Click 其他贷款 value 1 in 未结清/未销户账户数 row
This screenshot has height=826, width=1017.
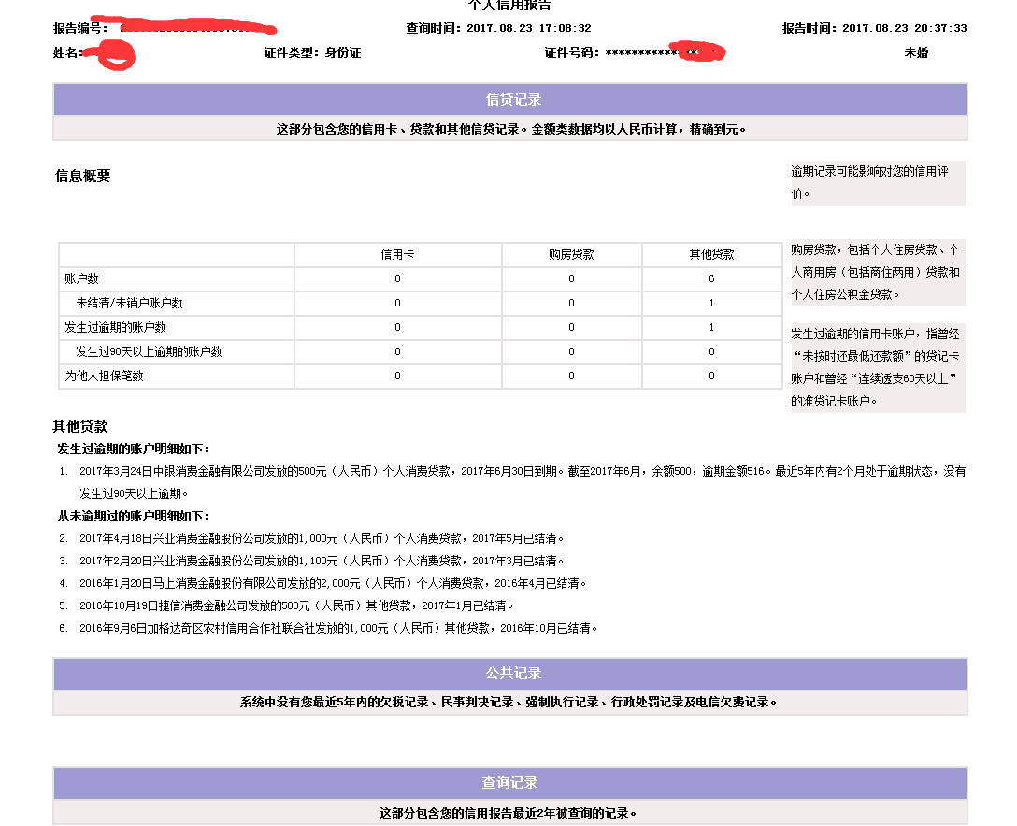(711, 303)
